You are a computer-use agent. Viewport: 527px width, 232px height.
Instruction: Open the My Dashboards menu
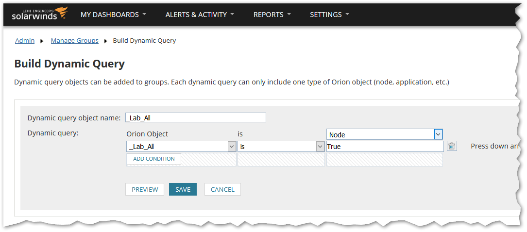click(x=113, y=15)
